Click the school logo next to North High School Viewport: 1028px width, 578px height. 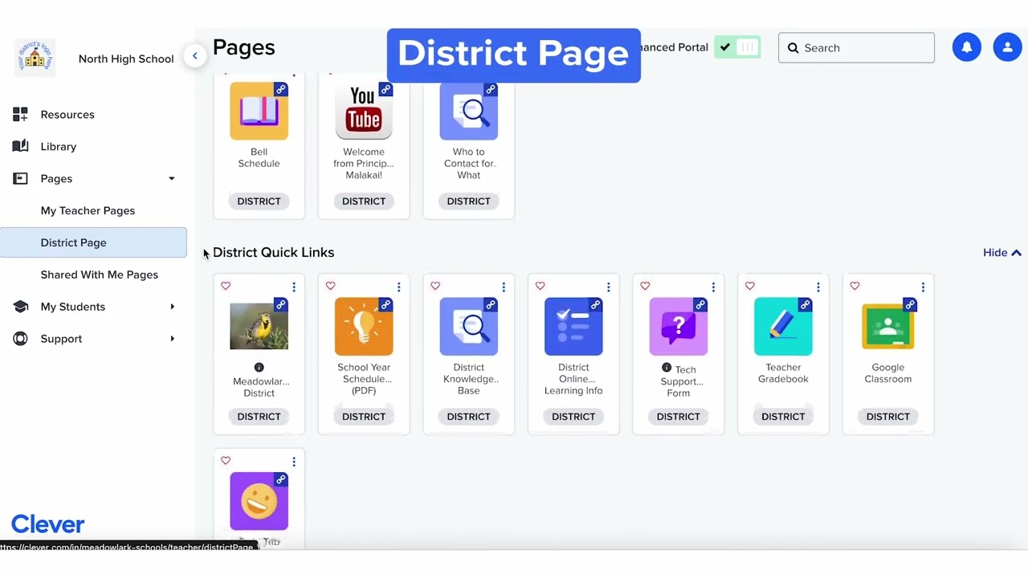(x=35, y=58)
